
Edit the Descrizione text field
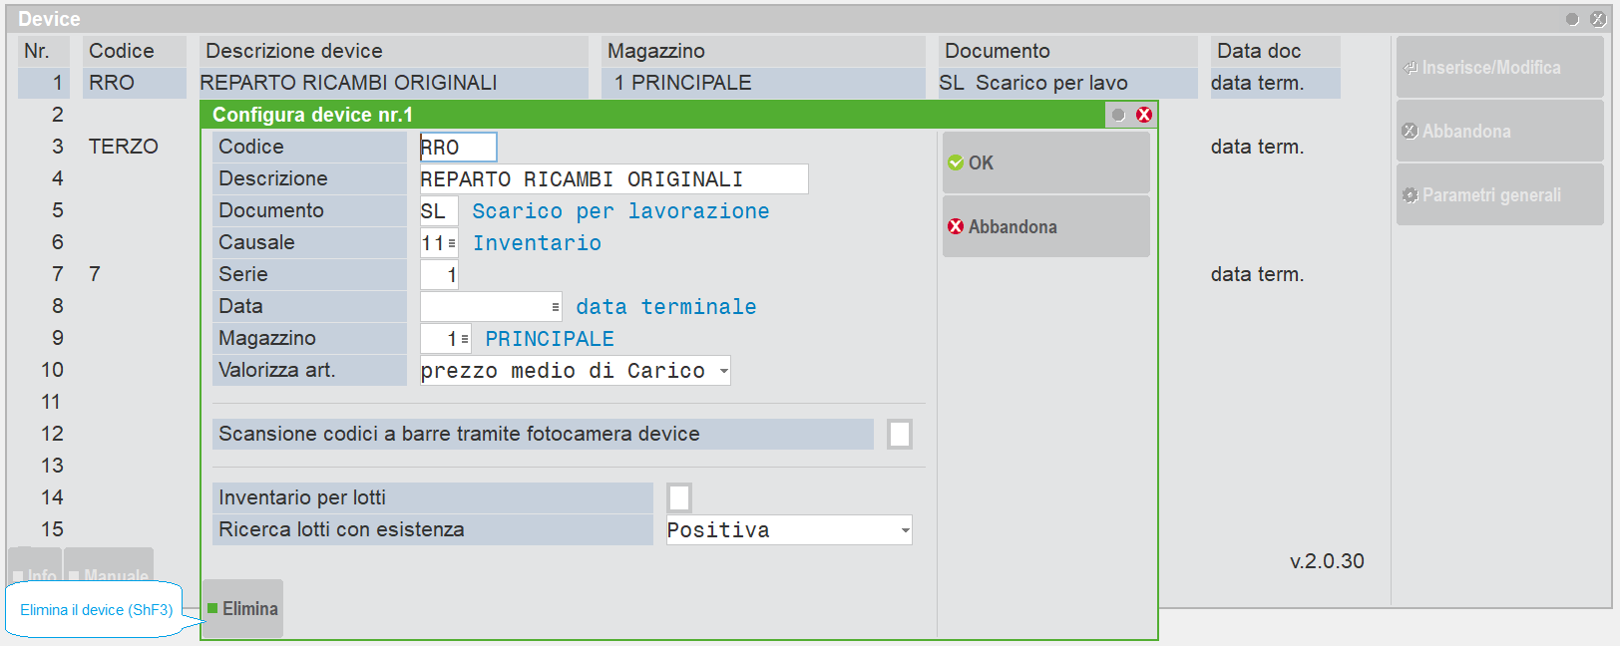tap(612, 179)
